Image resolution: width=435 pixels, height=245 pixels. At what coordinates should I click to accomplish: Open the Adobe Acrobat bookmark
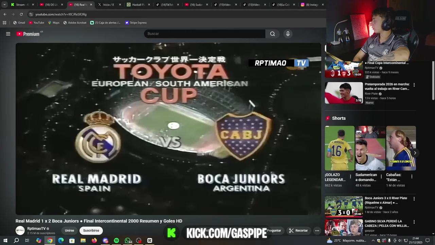[75, 23]
